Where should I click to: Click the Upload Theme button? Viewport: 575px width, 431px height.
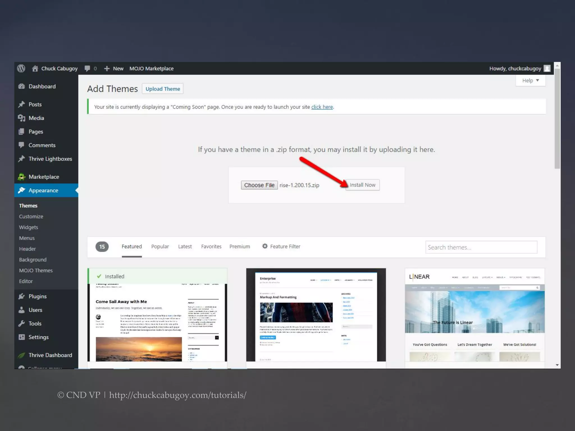click(163, 89)
